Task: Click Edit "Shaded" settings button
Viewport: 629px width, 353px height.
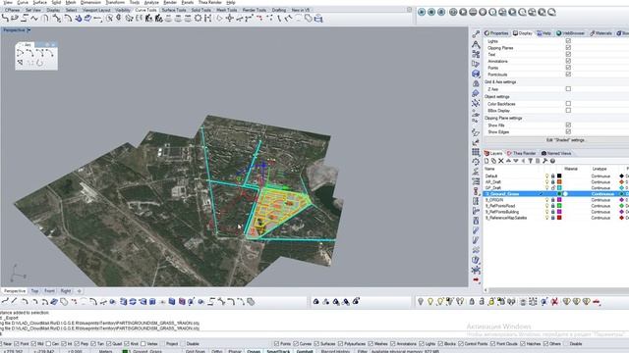Action: (x=566, y=140)
